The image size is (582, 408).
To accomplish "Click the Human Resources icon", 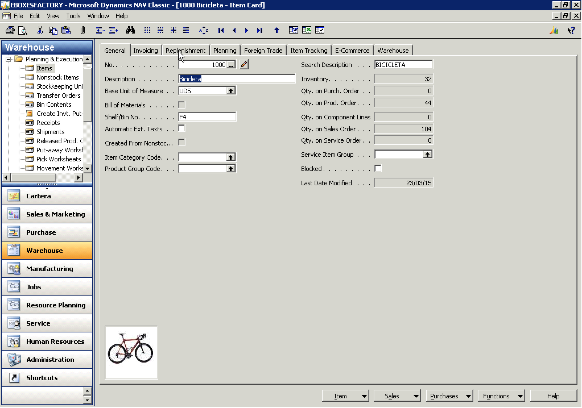I will 13,341.
